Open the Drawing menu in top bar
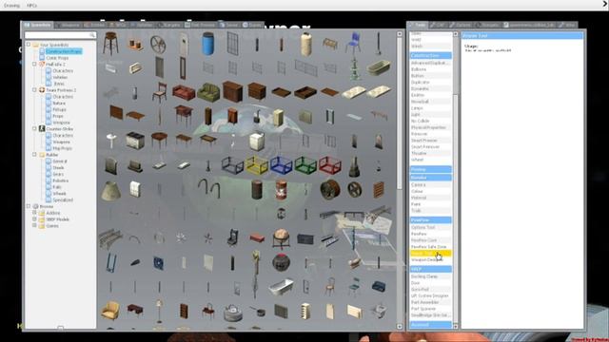The height and width of the screenshot is (342, 609). coord(11,6)
